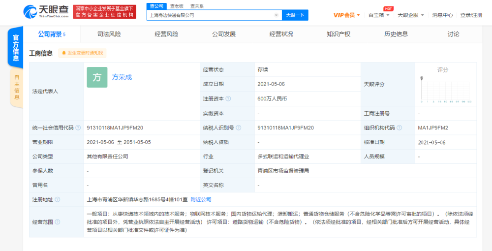Select the 查老板 search mode
Screen dimensions: 492x251
pyautogui.click(x=177, y=6)
